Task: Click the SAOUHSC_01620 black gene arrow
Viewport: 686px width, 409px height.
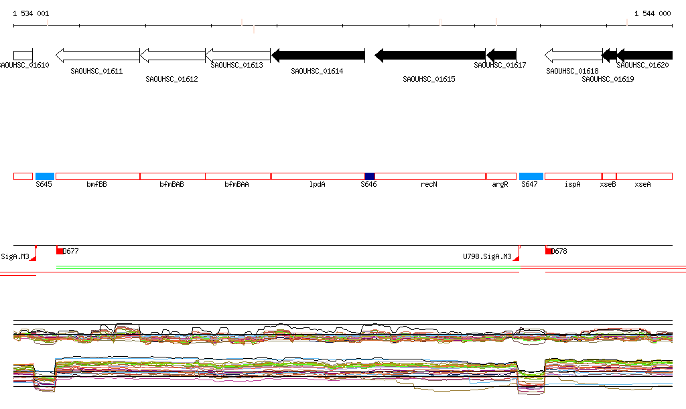Action: click(644, 56)
